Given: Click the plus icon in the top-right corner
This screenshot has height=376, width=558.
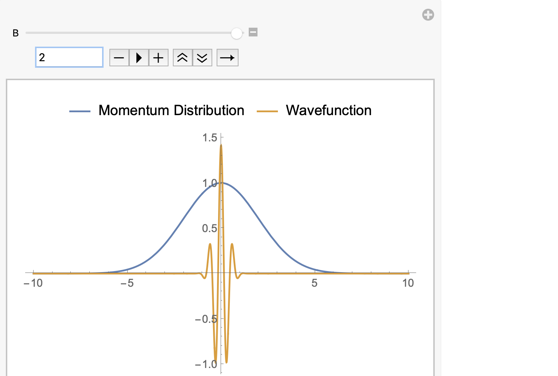Looking at the screenshot, I should pyautogui.click(x=428, y=15).
